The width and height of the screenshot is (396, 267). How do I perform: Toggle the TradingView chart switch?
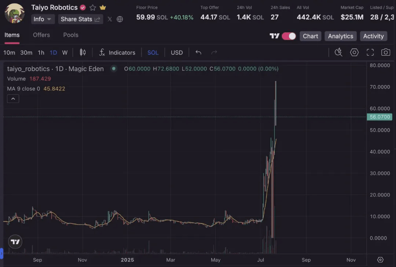(x=289, y=36)
